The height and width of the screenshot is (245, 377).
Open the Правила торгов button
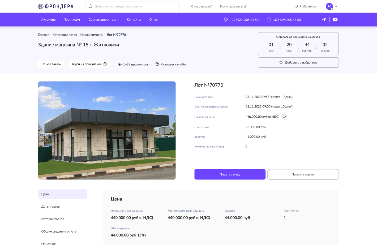point(303,174)
